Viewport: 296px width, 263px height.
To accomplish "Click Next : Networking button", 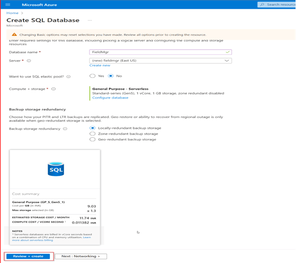I will pos(81,256).
